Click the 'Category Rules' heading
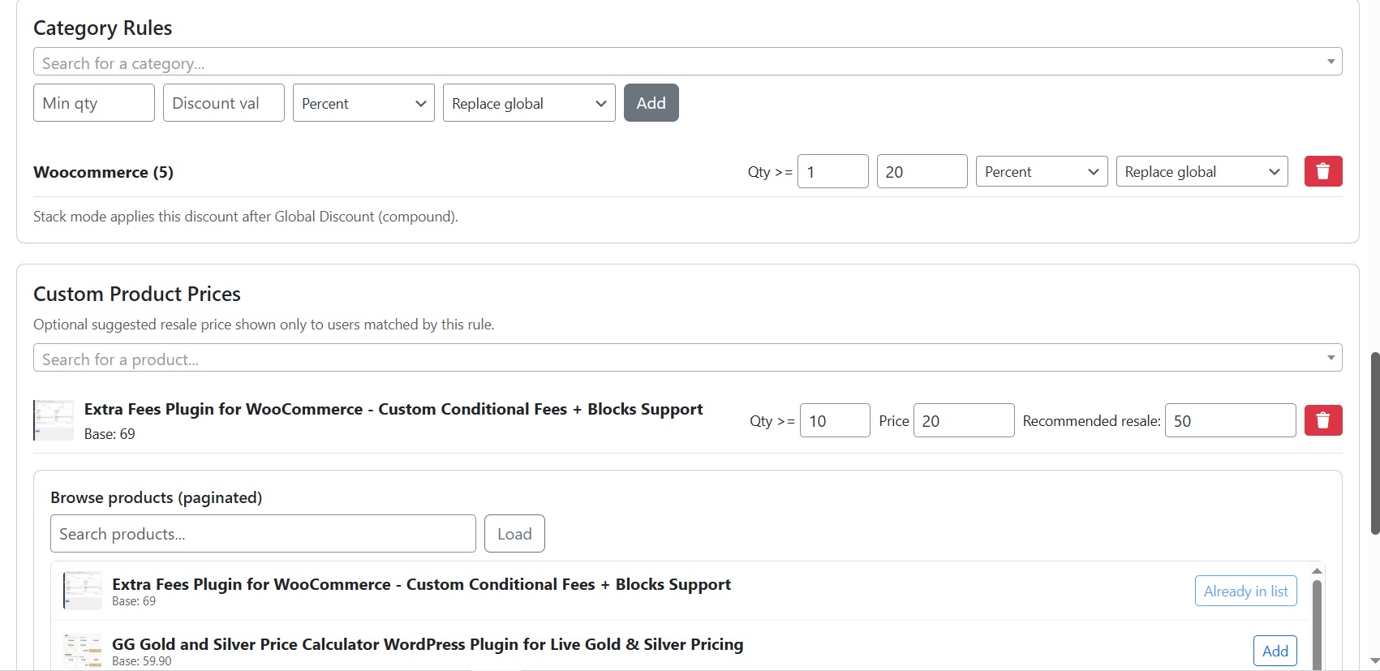The height and width of the screenshot is (671, 1380). point(103,28)
